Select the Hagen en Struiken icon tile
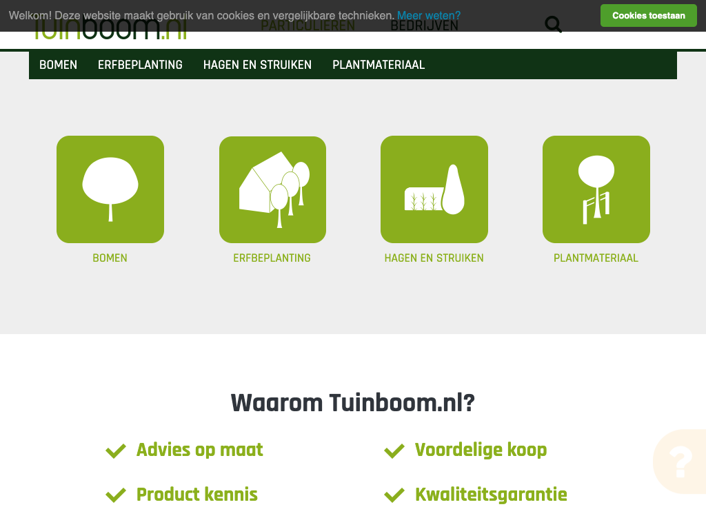 point(434,189)
